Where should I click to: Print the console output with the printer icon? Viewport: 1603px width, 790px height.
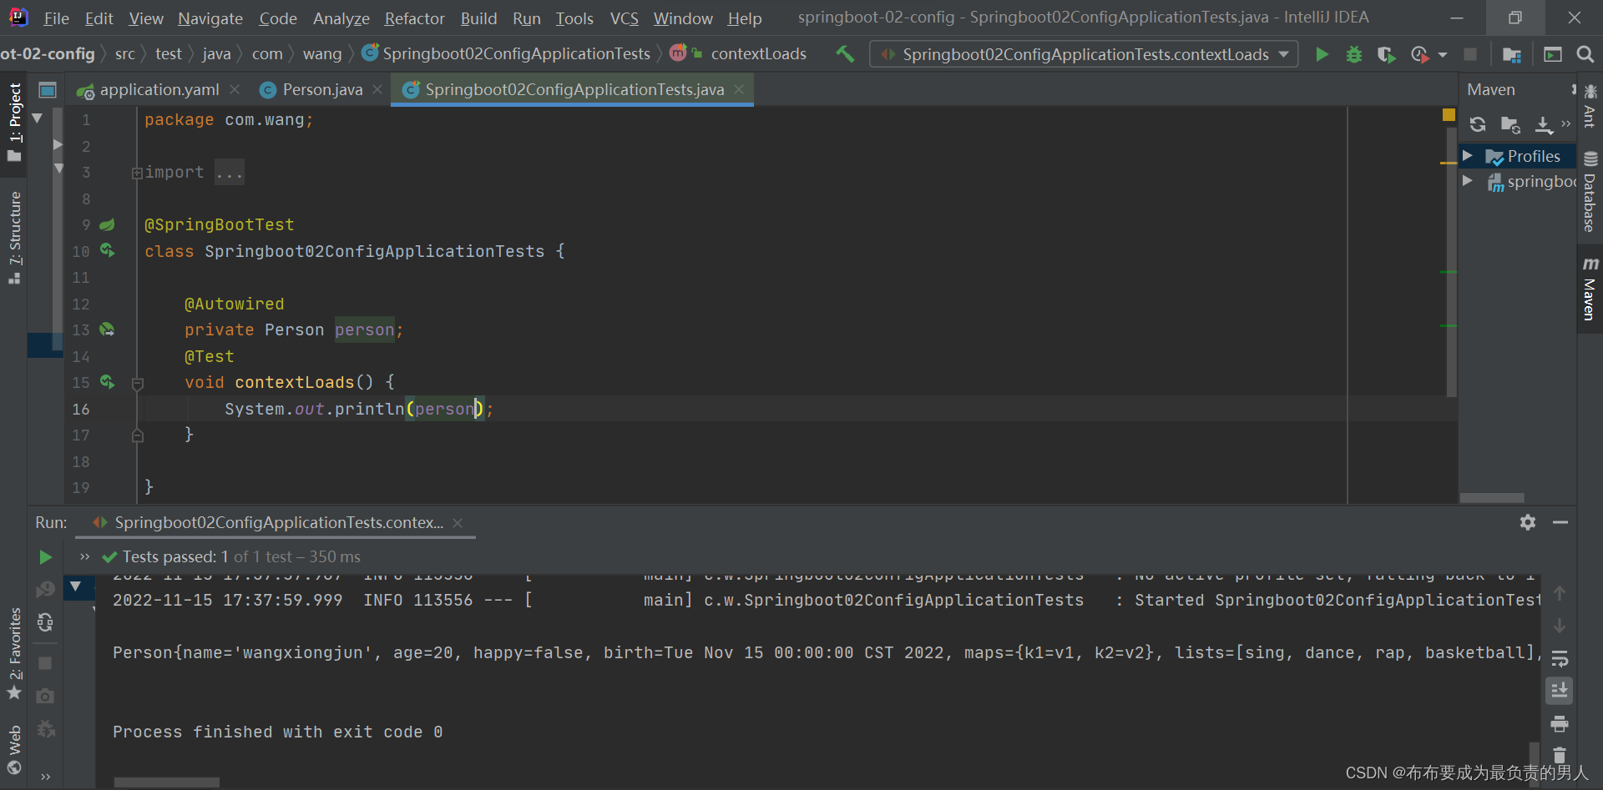pyautogui.click(x=1560, y=723)
